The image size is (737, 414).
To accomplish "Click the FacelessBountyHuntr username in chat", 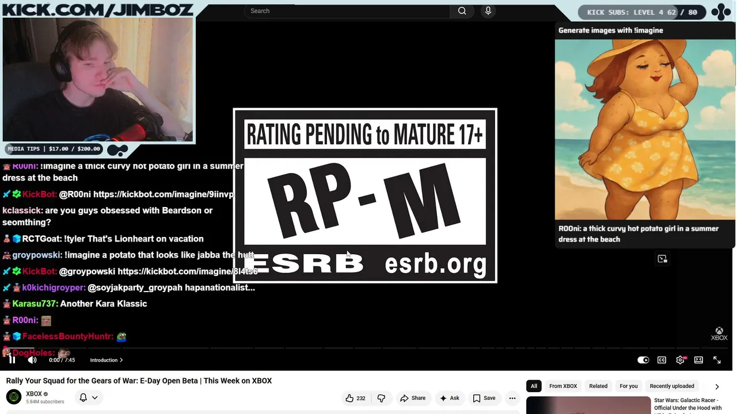I will (x=67, y=336).
